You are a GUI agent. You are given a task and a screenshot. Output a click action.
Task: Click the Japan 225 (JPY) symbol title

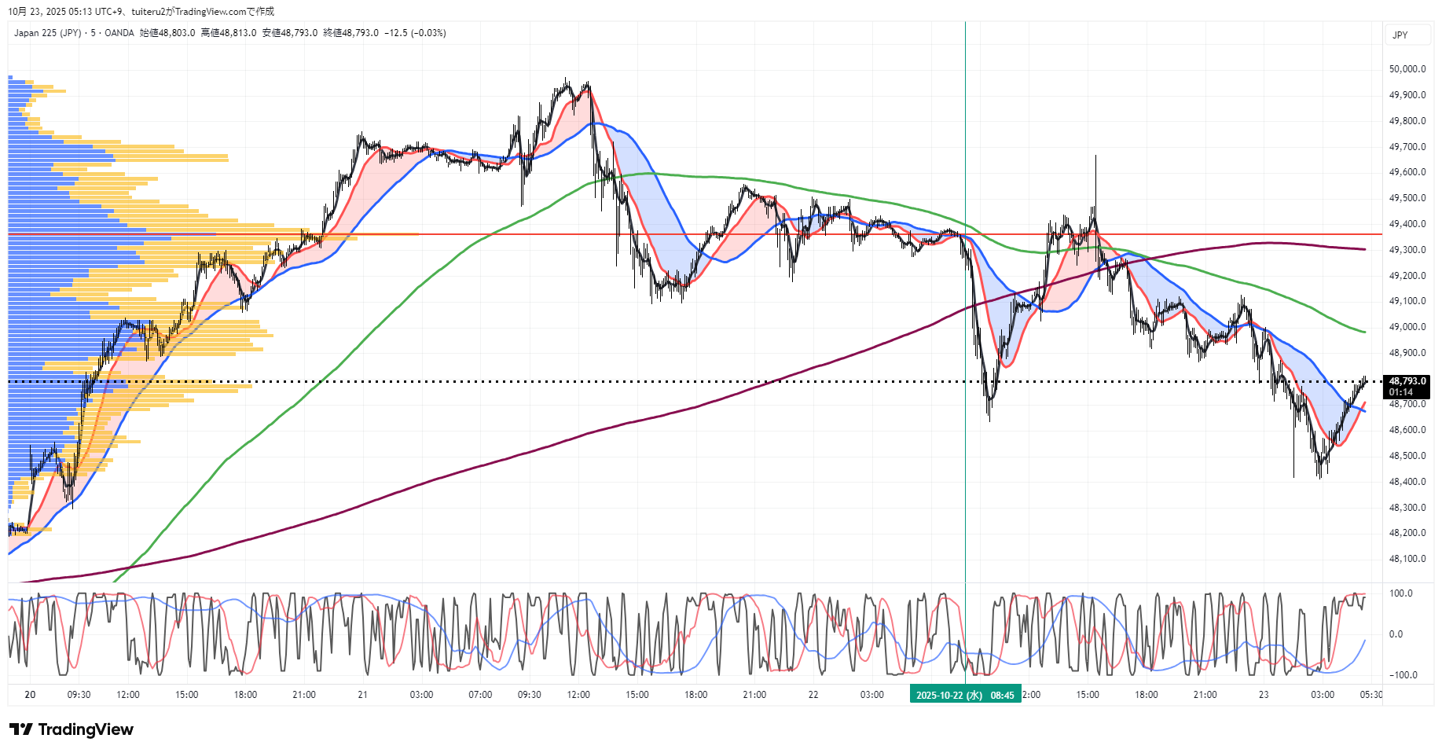click(x=47, y=33)
